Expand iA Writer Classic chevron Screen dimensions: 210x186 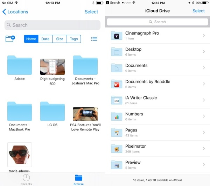(x=204, y=100)
